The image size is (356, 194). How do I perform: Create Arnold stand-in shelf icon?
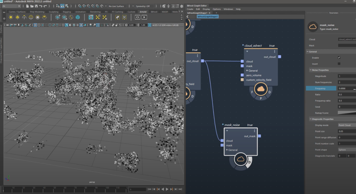click(58, 17)
